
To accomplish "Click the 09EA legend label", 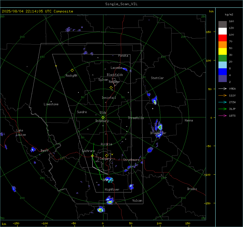I will click(232, 89).
